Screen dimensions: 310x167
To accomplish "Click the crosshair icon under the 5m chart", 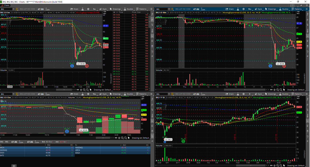I will (81, 90).
